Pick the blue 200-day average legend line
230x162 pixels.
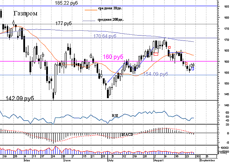pos(89,21)
